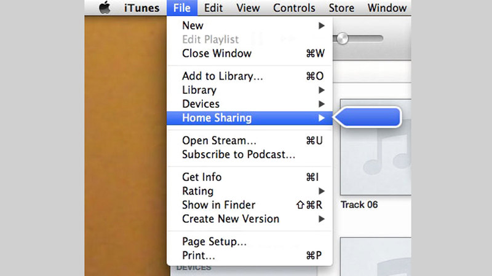Open the Home Sharing submenu
The width and height of the screenshot is (492, 276).
point(216,118)
